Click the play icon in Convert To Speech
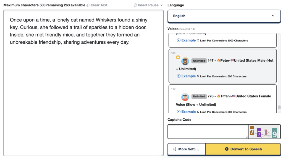The width and height of the screenshot is (283, 158). [x=227, y=149]
